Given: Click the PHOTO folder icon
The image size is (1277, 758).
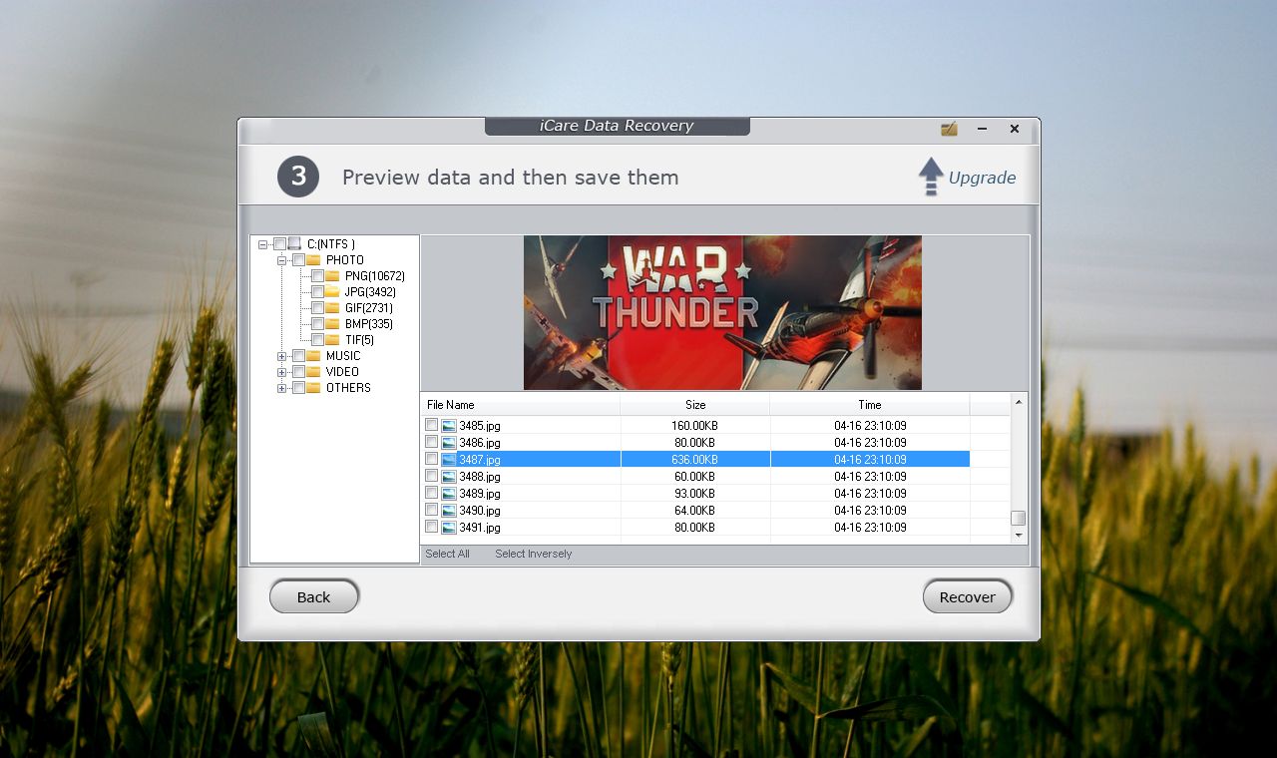Looking at the screenshot, I should (313, 259).
